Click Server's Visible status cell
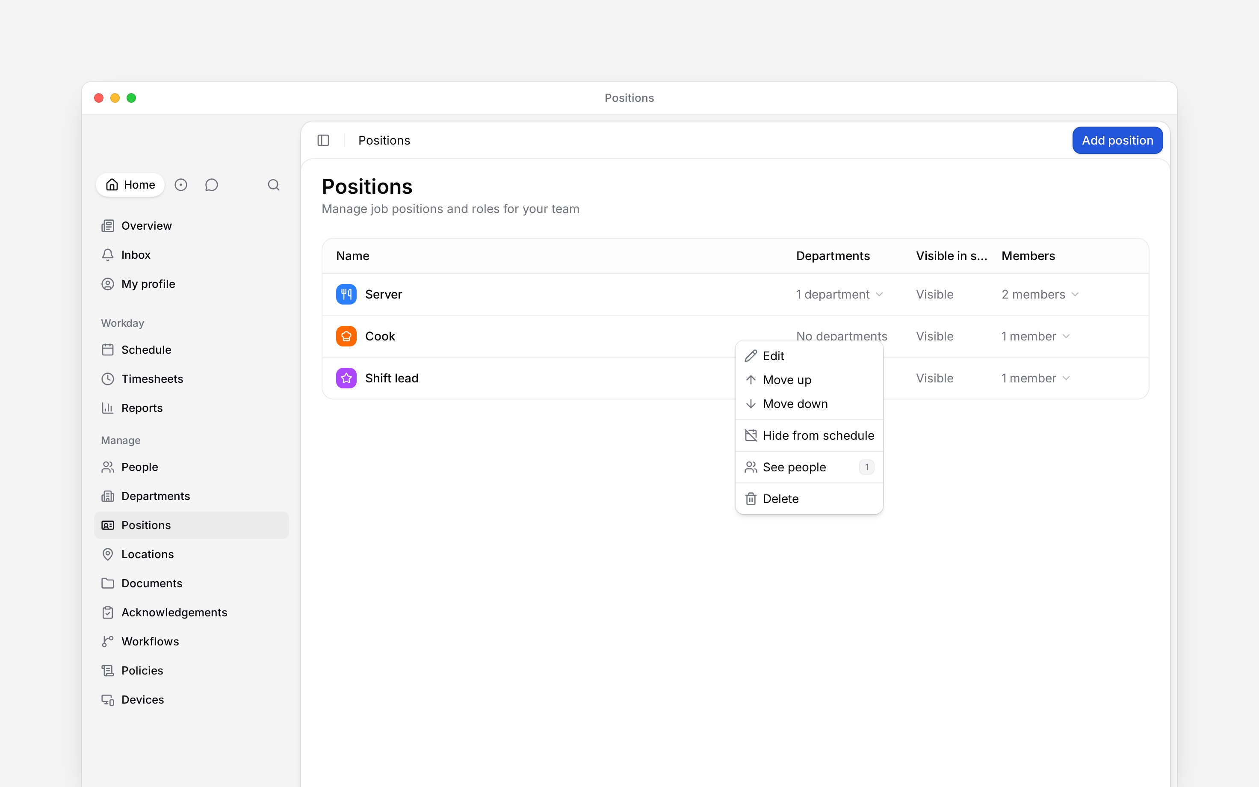 (935, 295)
